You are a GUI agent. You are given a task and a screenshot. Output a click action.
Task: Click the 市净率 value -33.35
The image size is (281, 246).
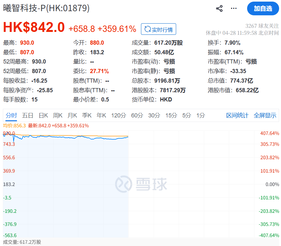pyautogui.click(x=238, y=71)
